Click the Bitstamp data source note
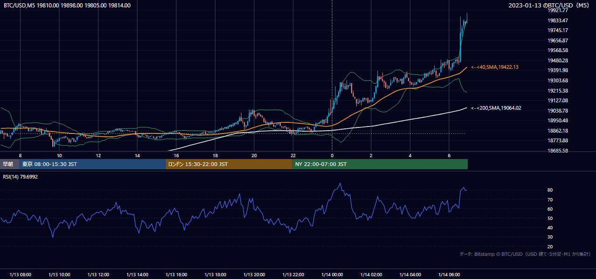The image size is (596, 279). tap(525, 254)
